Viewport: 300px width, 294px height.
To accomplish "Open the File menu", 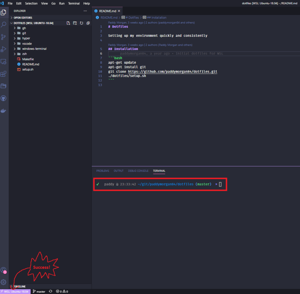I will tap(10, 3).
